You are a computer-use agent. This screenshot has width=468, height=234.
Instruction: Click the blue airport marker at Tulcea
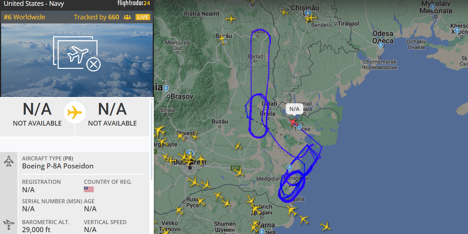coord(299,127)
